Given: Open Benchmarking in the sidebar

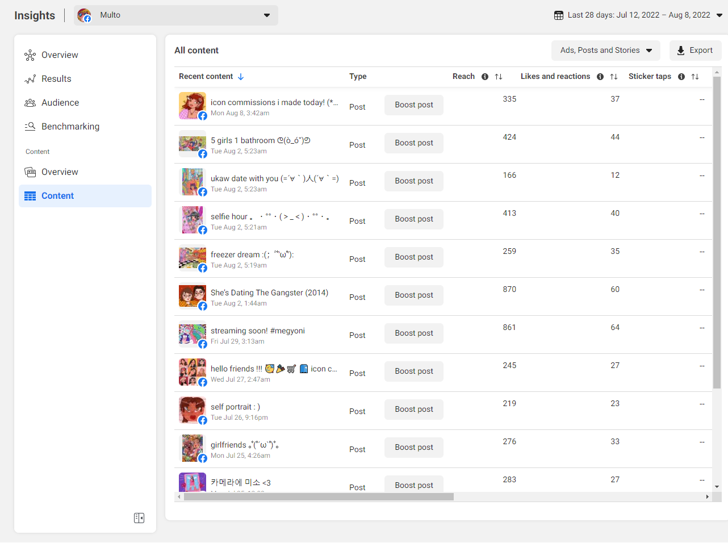Looking at the screenshot, I should [x=70, y=127].
